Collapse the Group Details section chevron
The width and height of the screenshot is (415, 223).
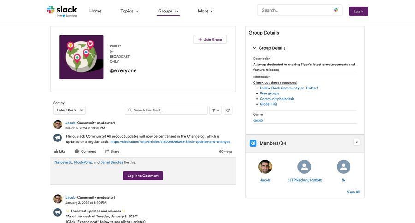255,48
